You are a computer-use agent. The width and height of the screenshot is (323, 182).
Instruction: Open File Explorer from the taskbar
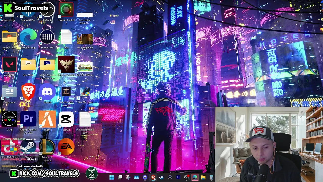203,177
